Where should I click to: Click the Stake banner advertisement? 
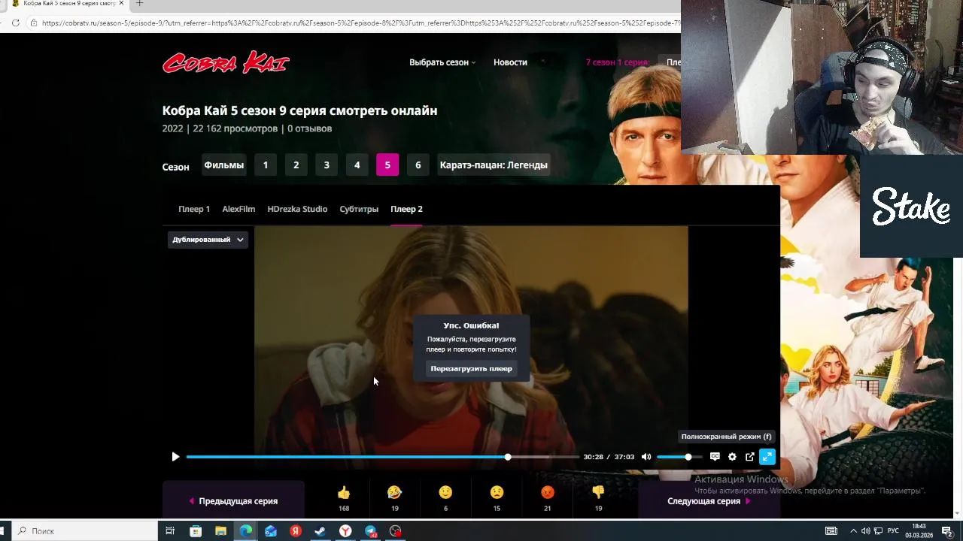click(911, 207)
